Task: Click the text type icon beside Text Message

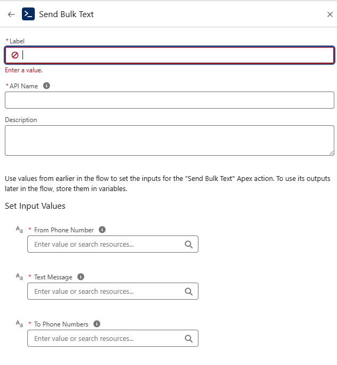Action: click(19, 277)
